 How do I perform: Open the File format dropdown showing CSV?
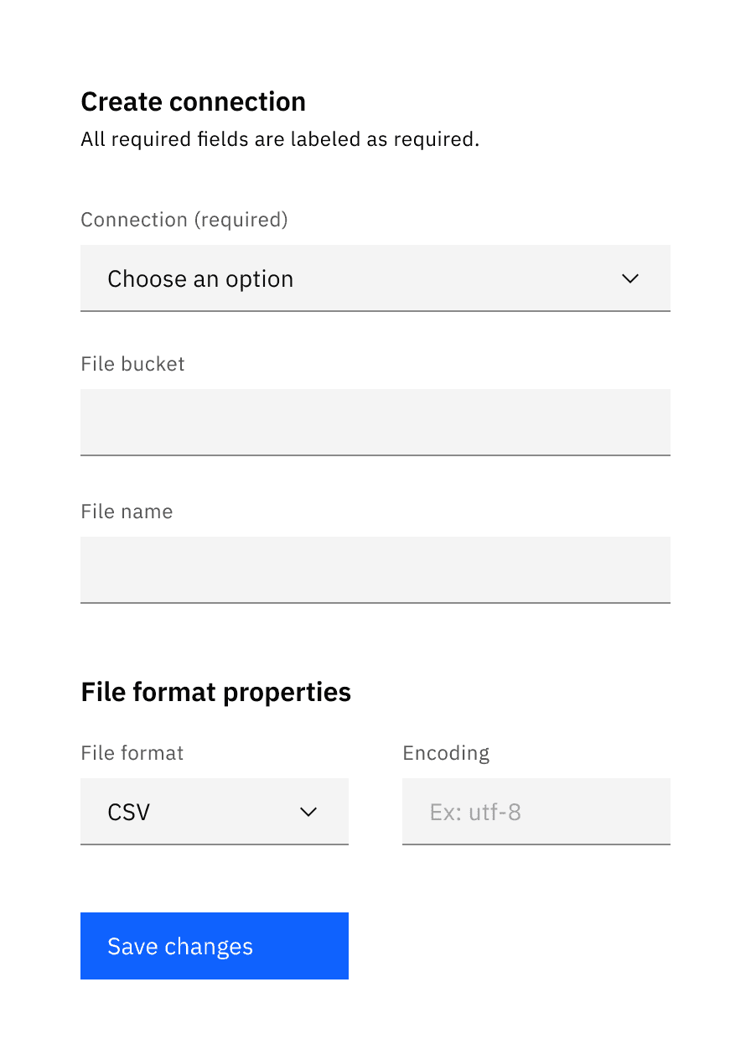coord(215,812)
